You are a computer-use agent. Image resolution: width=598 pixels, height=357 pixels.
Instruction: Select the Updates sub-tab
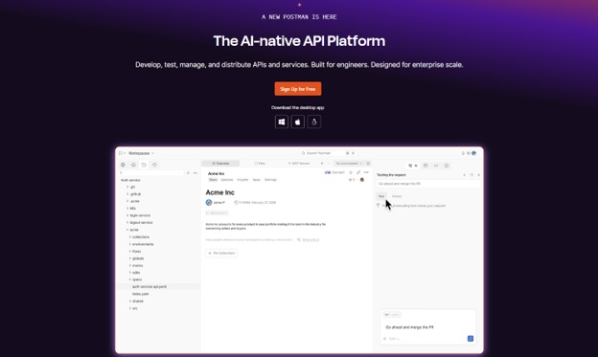click(x=226, y=180)
